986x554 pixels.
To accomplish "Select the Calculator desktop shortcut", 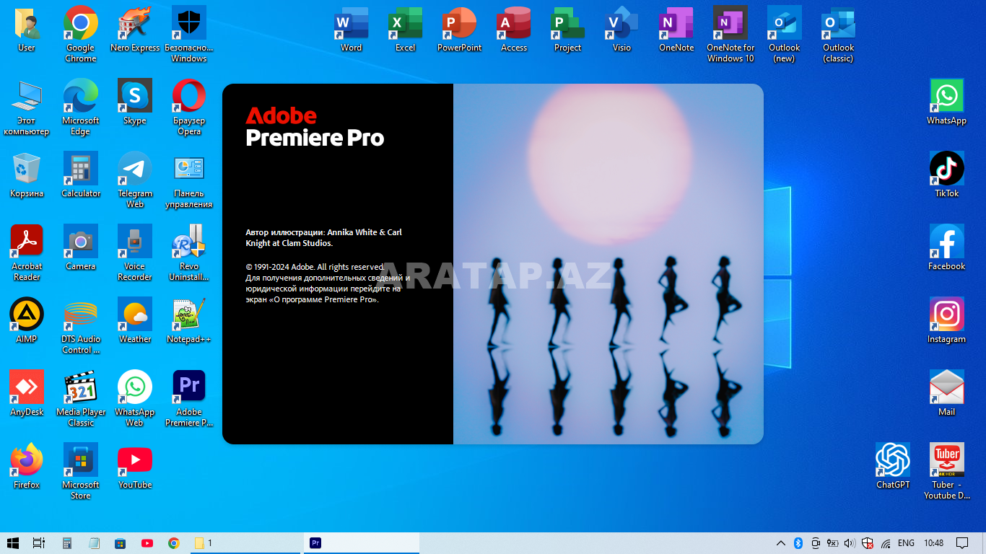I will coord(81,175).
